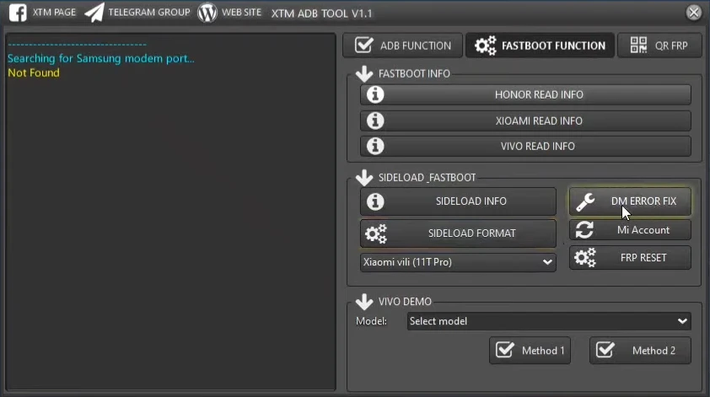The image size is (710, 397).
Task: Click the XTM ADB TOOL V1.1 title
Action: 321,13
